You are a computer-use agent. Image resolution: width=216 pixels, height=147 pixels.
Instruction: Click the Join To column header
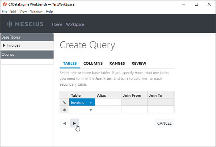pyautogui.click(x=160, y=95)
